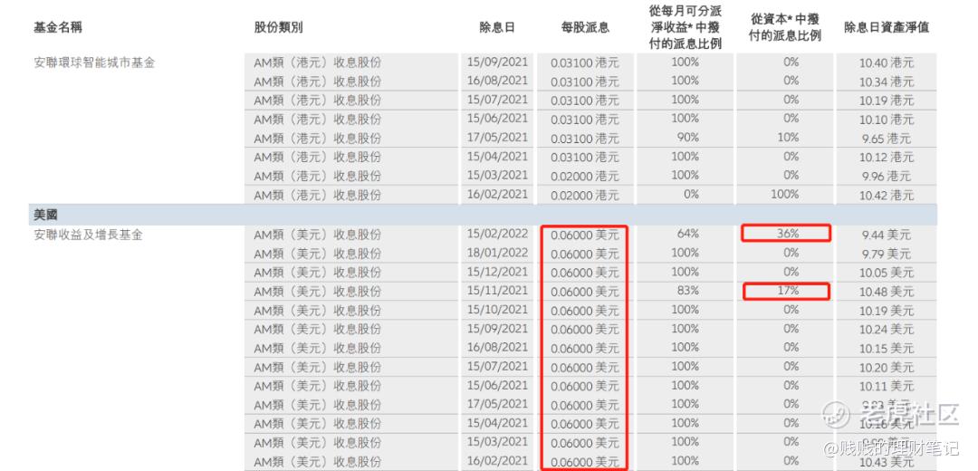Viewport: 978px width, 471px height.
Task: Click 0% capital payout in 15/10/2021 row
Action: [791, 310]
